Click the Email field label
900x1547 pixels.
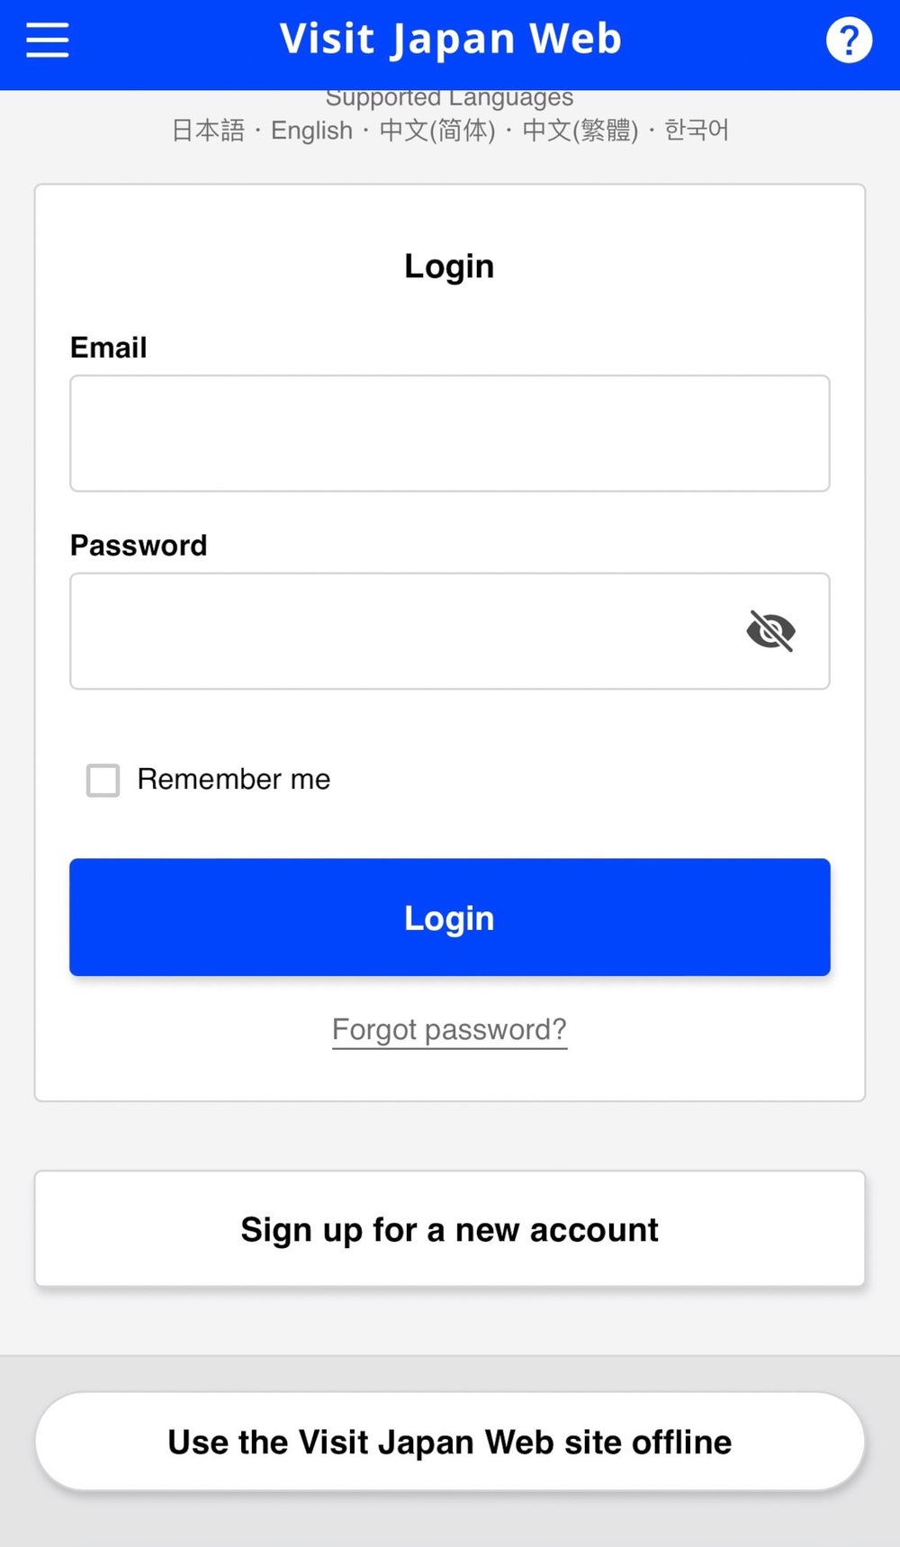(x=109, y=348)
